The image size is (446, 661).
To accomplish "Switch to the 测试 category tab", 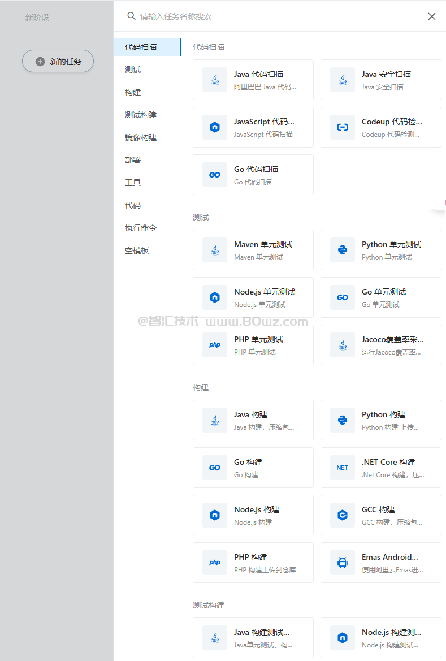I will click(133, 70).
